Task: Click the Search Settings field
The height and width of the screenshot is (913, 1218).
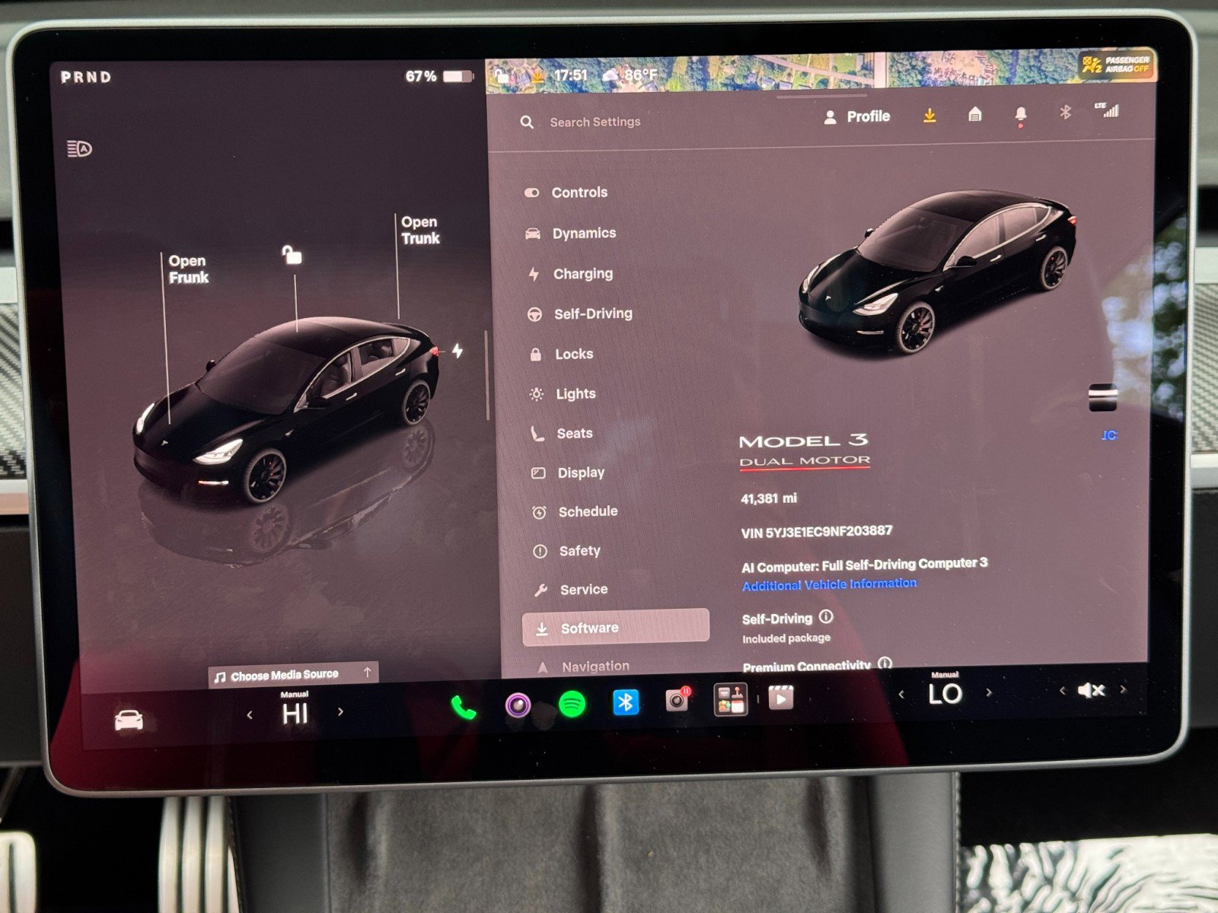Action: 595,122
